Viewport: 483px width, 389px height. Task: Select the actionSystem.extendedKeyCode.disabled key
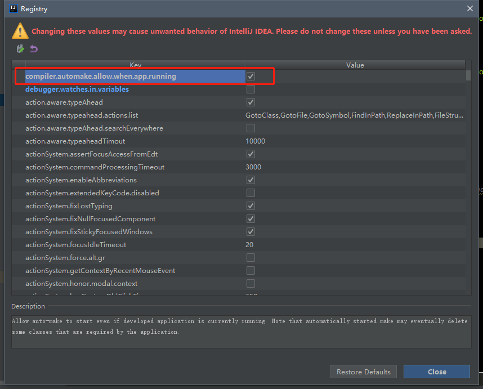[x=92, y=193]
